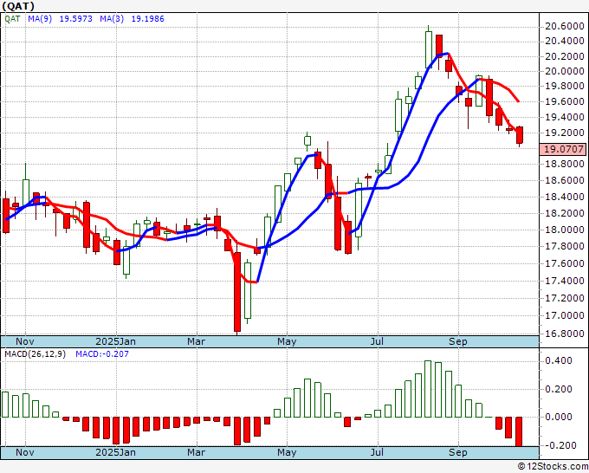Viewport: 589px width, 473px height.
Task: Click the 17.8000 price axis label
Action: (x=564, y=246)
